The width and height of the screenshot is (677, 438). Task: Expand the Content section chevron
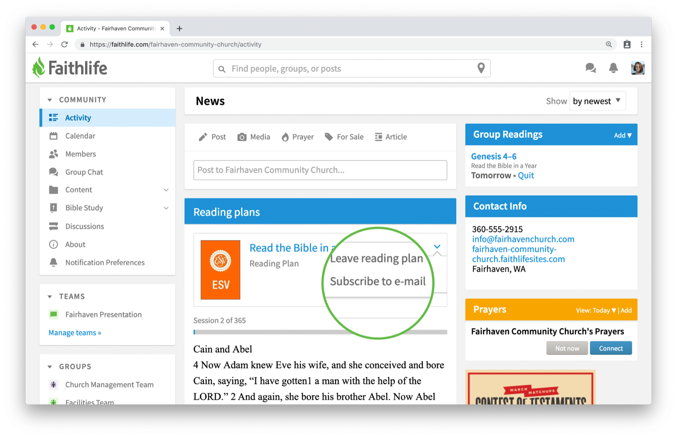166,190
